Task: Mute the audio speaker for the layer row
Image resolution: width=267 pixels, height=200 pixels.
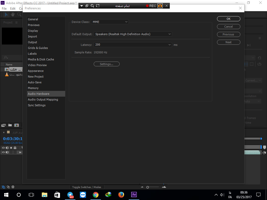Action: point(7,152)
